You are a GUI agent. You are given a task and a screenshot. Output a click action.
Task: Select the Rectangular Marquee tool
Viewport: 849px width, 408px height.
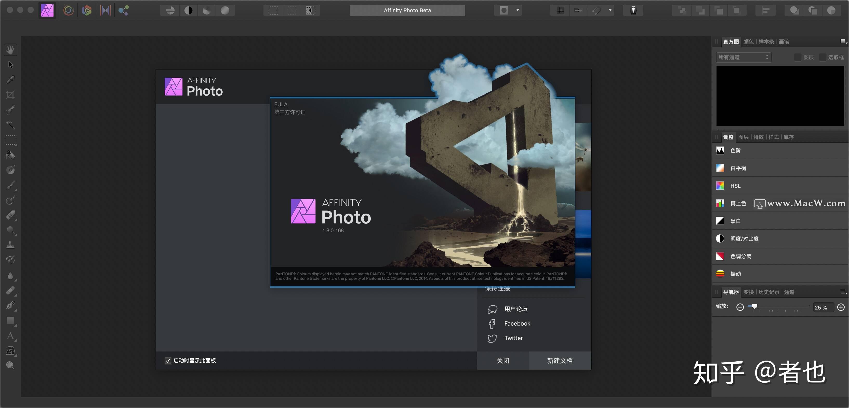10,140
